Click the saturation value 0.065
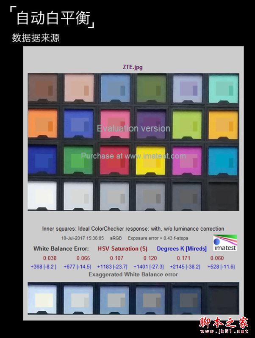Viewport: 255px width, 338px height. (x=83, y=258)
